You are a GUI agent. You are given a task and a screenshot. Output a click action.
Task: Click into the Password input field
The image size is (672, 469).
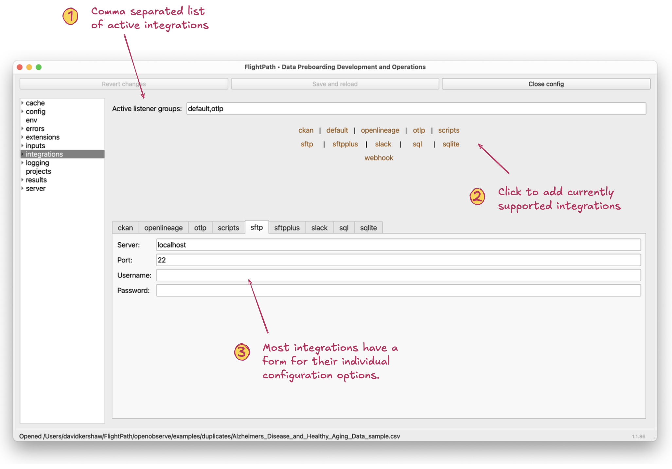[398, 291]
